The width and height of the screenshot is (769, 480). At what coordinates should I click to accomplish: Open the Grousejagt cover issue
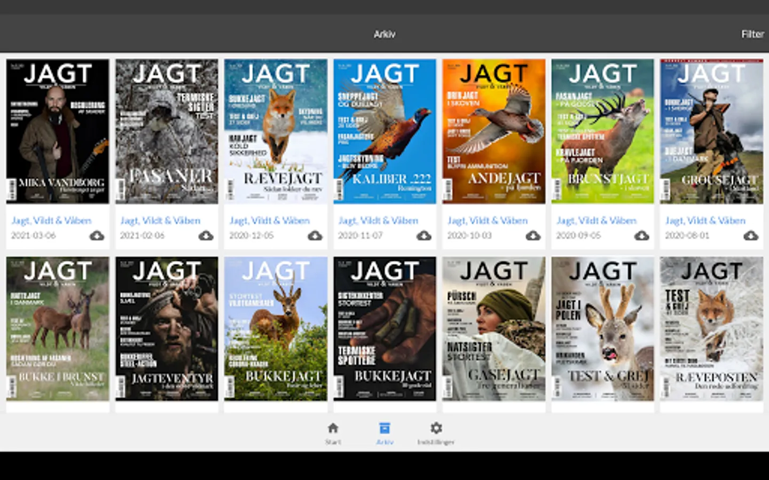tap(711, 131)
